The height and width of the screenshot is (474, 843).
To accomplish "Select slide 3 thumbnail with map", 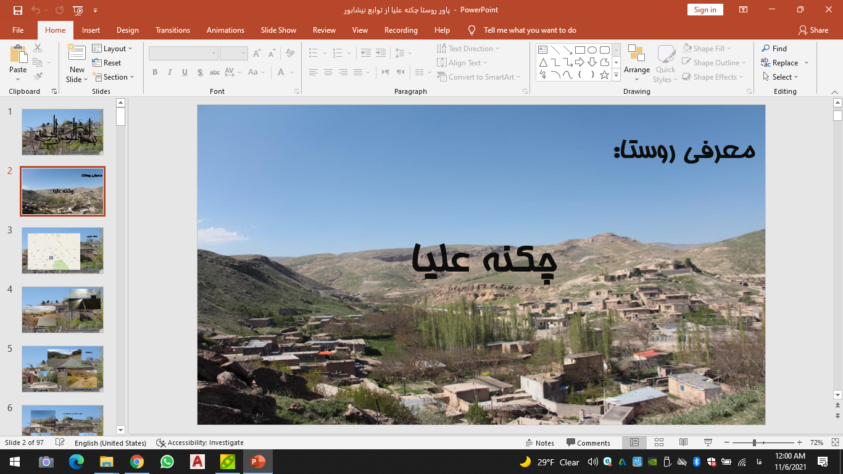I will (62, 250).
